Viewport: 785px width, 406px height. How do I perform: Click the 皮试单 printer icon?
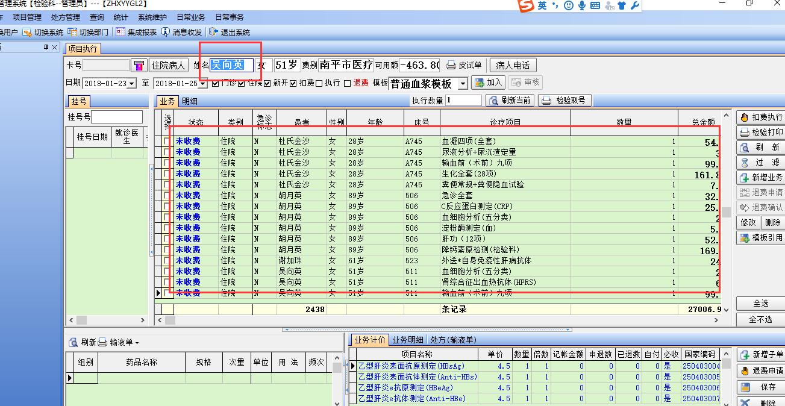451,65
